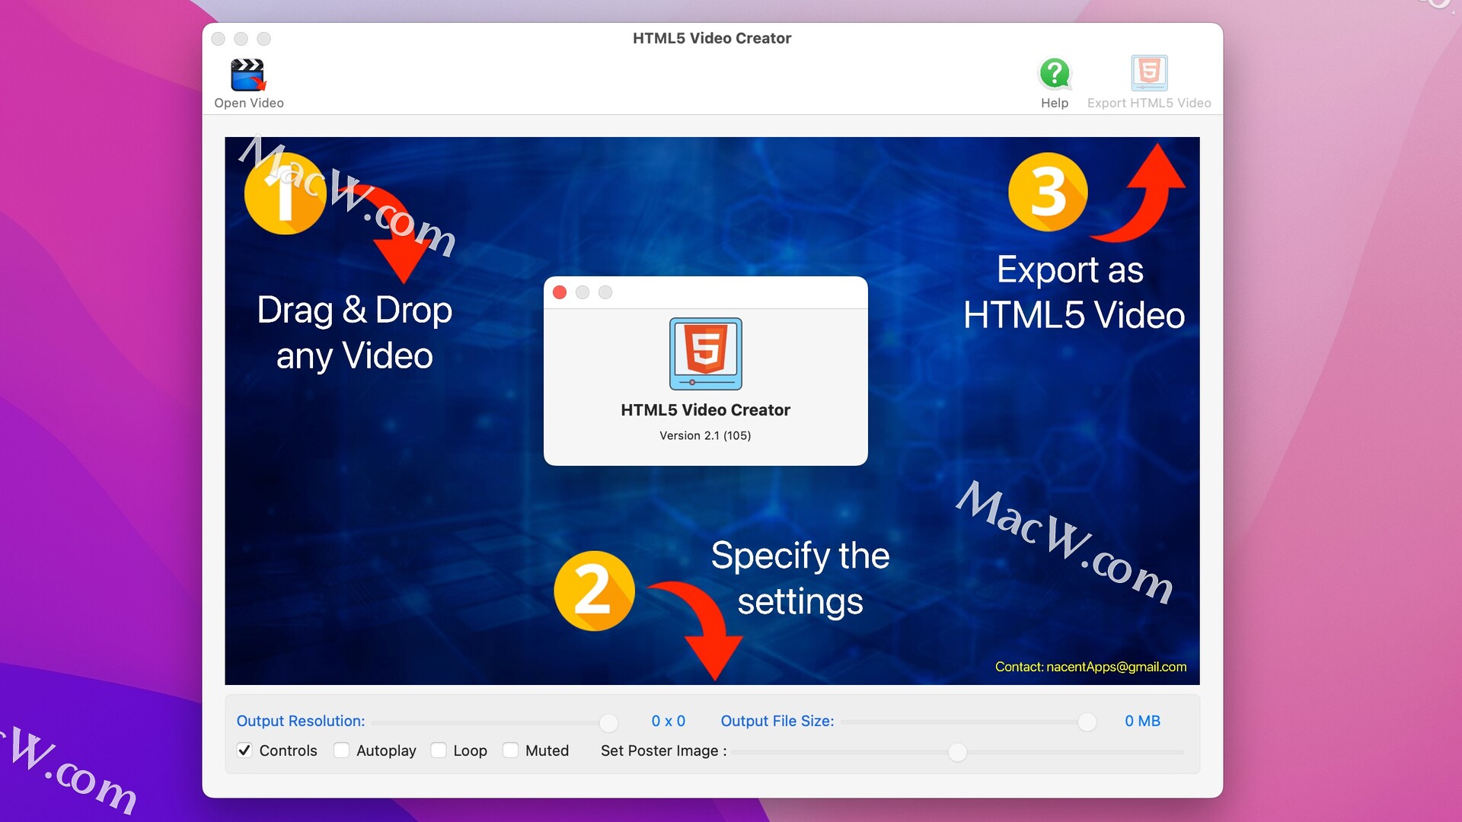This screenshot has height=822, width=1462.
Task: Click Version 2.1 (105) text in About dialog
Action: 705,435
